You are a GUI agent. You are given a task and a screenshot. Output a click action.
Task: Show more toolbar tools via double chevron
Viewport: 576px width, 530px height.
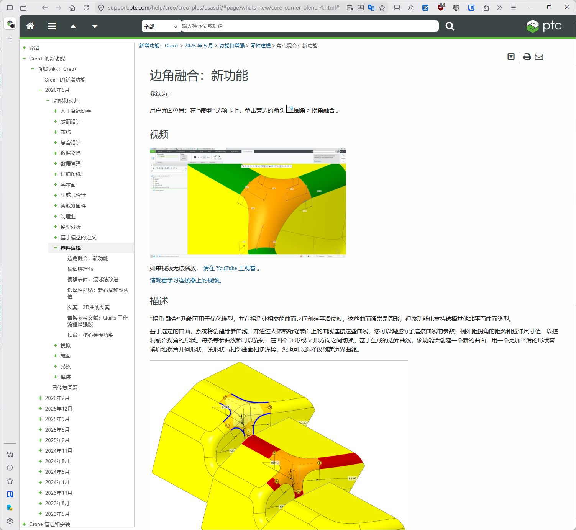coord(500,8)
